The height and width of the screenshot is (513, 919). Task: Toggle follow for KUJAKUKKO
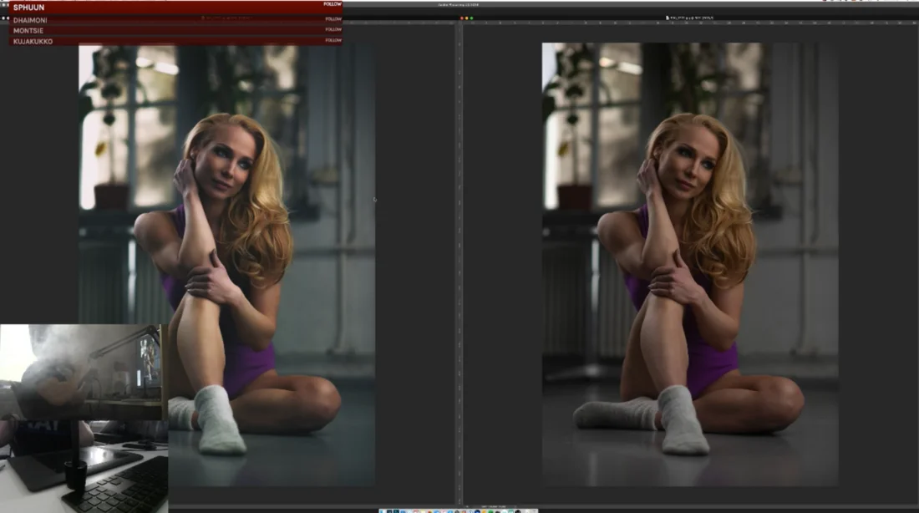click(x=332, y=39)
